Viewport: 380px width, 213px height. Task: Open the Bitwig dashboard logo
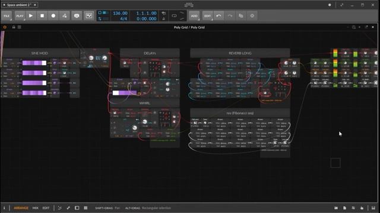pyautogui.click(x=189, y=5)
